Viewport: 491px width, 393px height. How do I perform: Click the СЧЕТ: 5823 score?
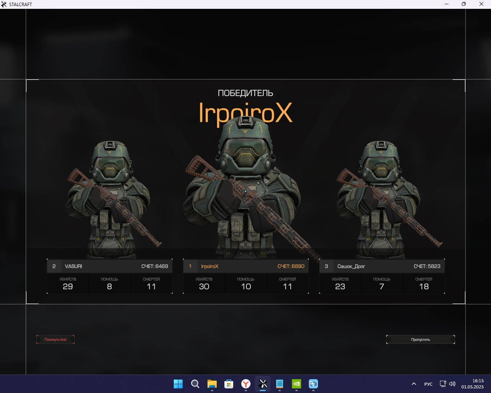[427, 266]
